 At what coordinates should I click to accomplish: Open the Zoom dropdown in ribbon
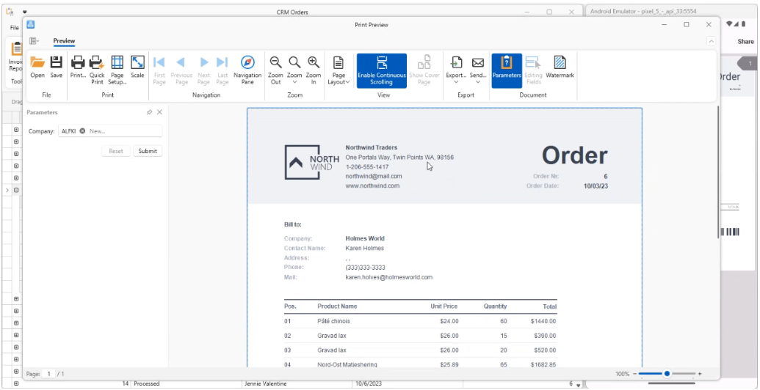pyautogui.click(x=294, y=70)
